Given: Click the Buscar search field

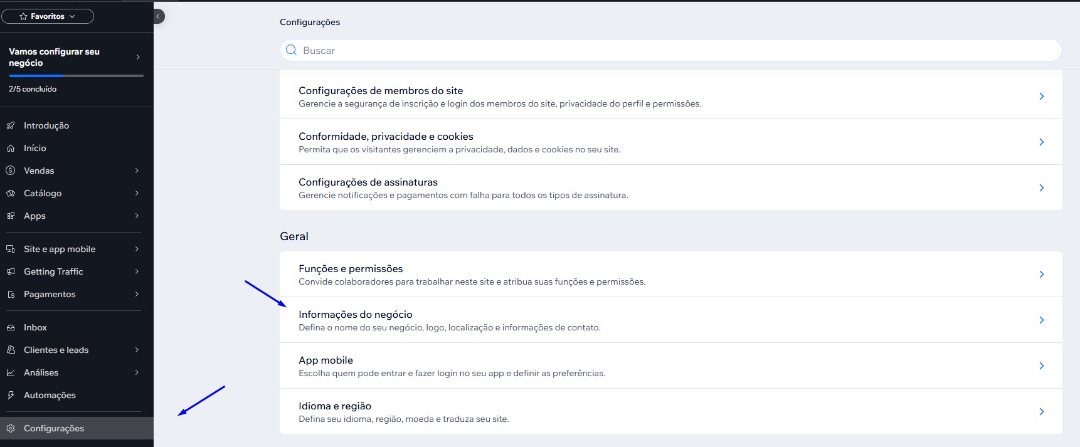Looking at the screenshot, I should (671, 50).
